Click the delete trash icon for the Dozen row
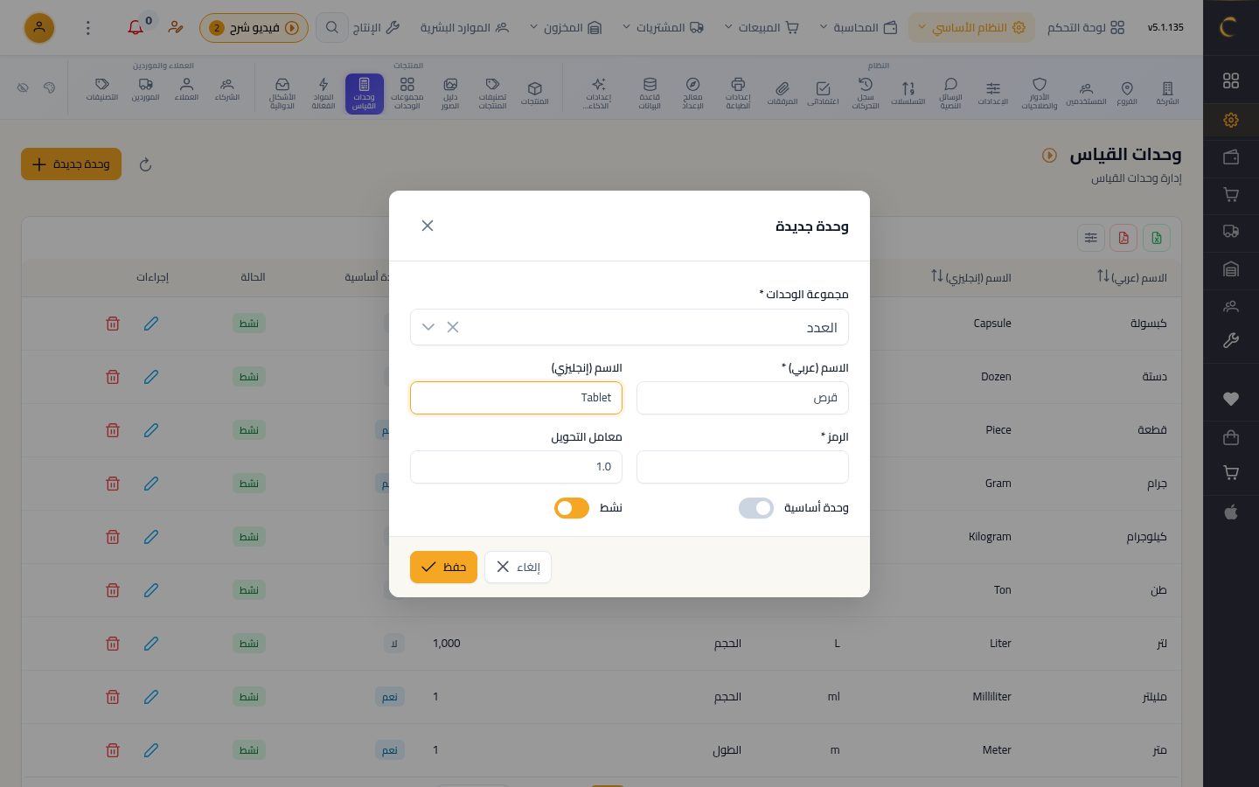Screen dimensions: 1259x787 113,377
